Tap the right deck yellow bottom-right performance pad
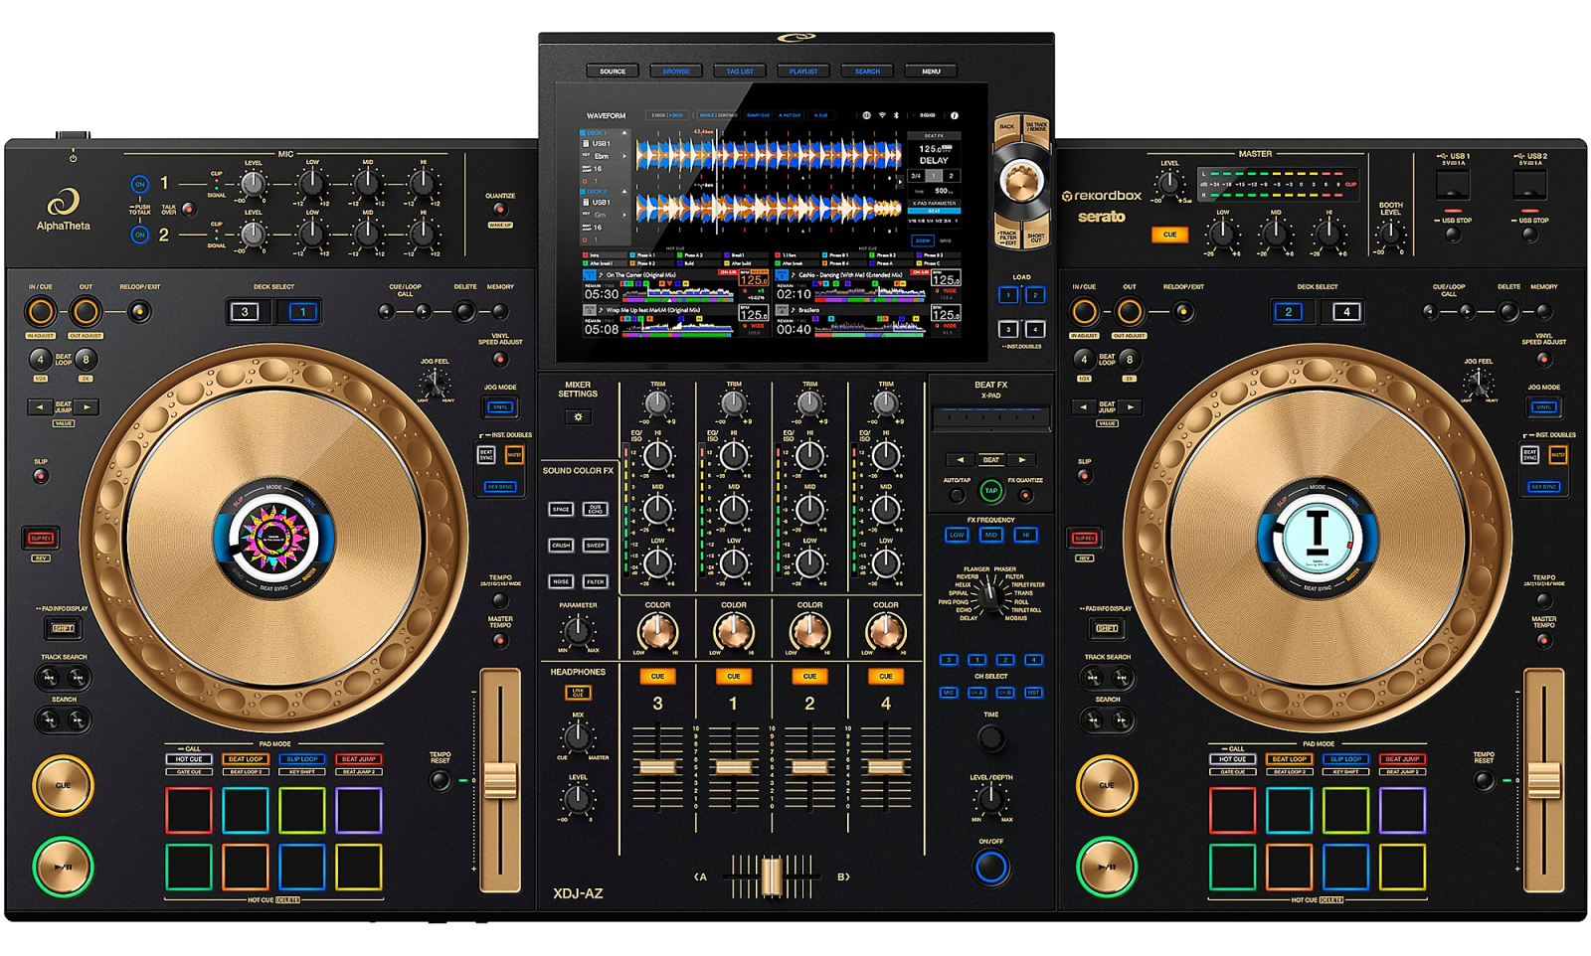1591x956 pixels. pos(1402,867)
